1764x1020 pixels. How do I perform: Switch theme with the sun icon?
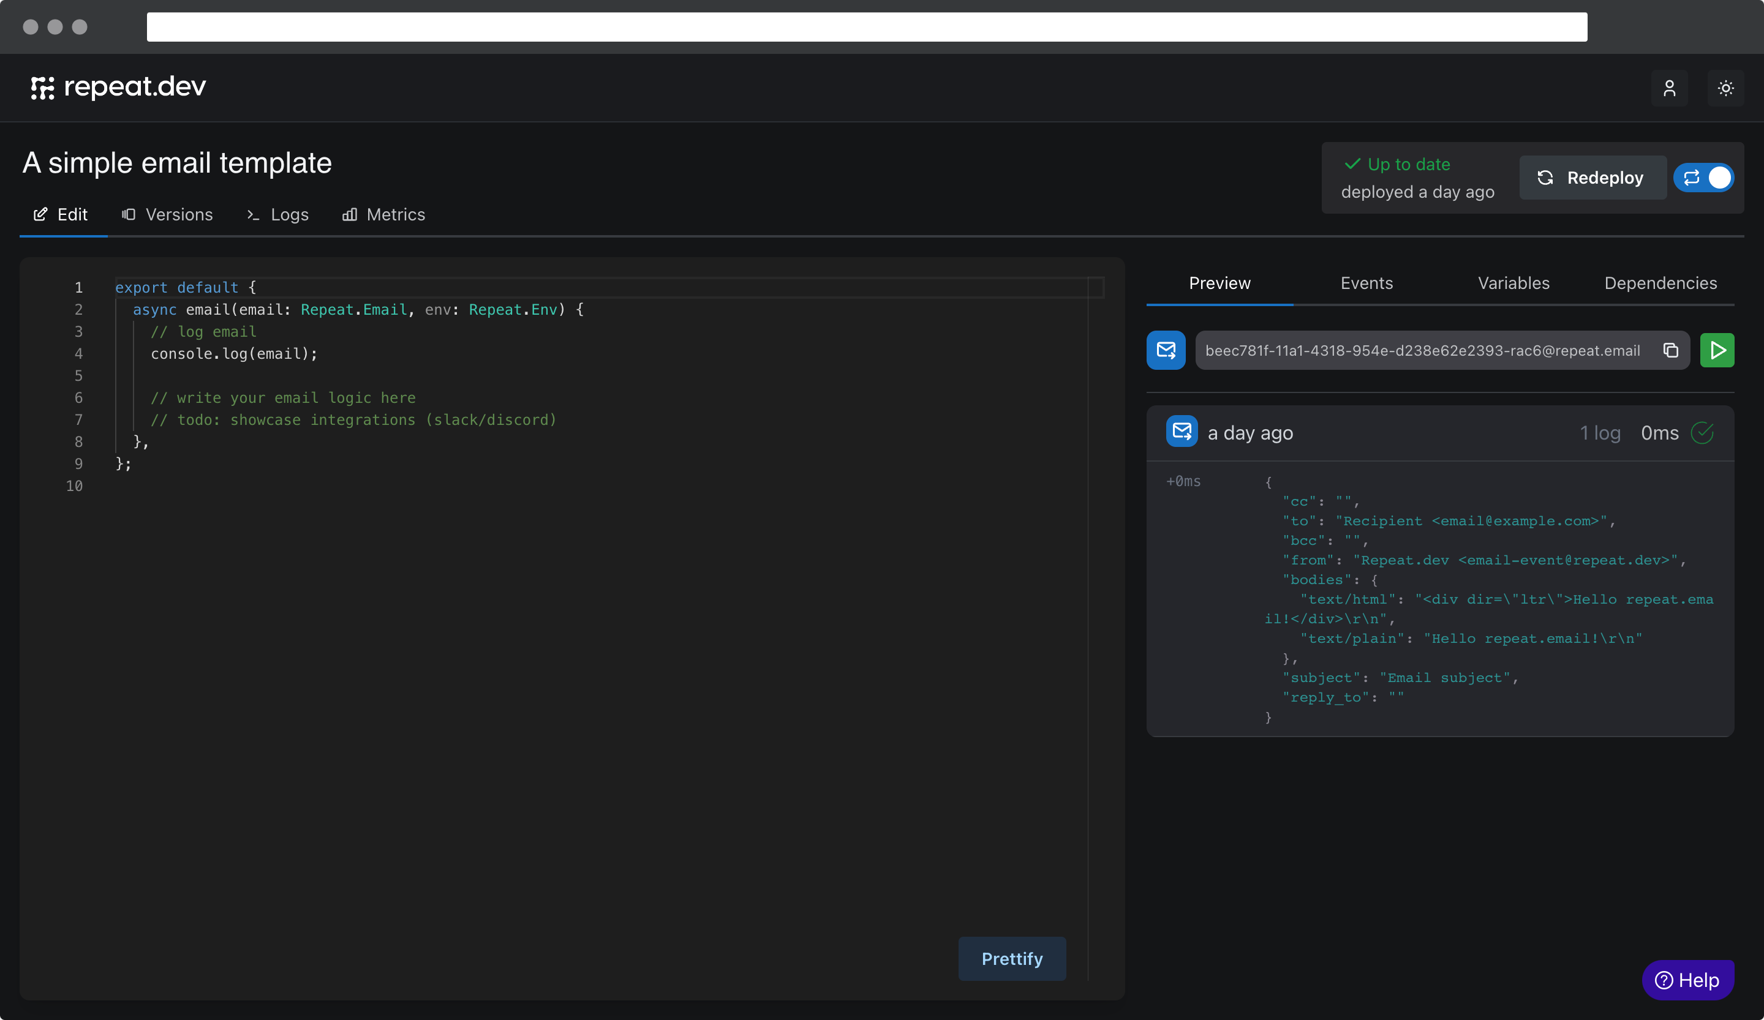[1725, 88]
